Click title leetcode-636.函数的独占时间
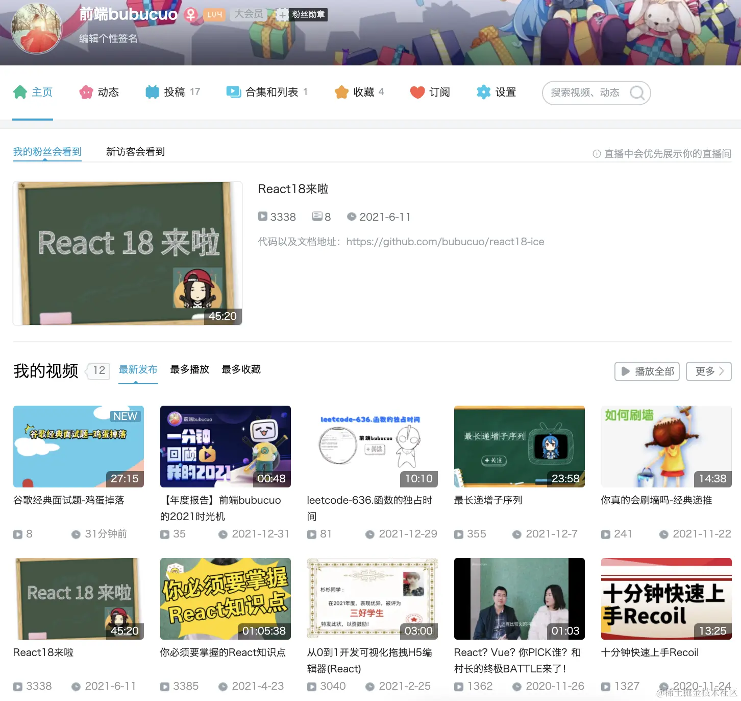 point(369,508)
